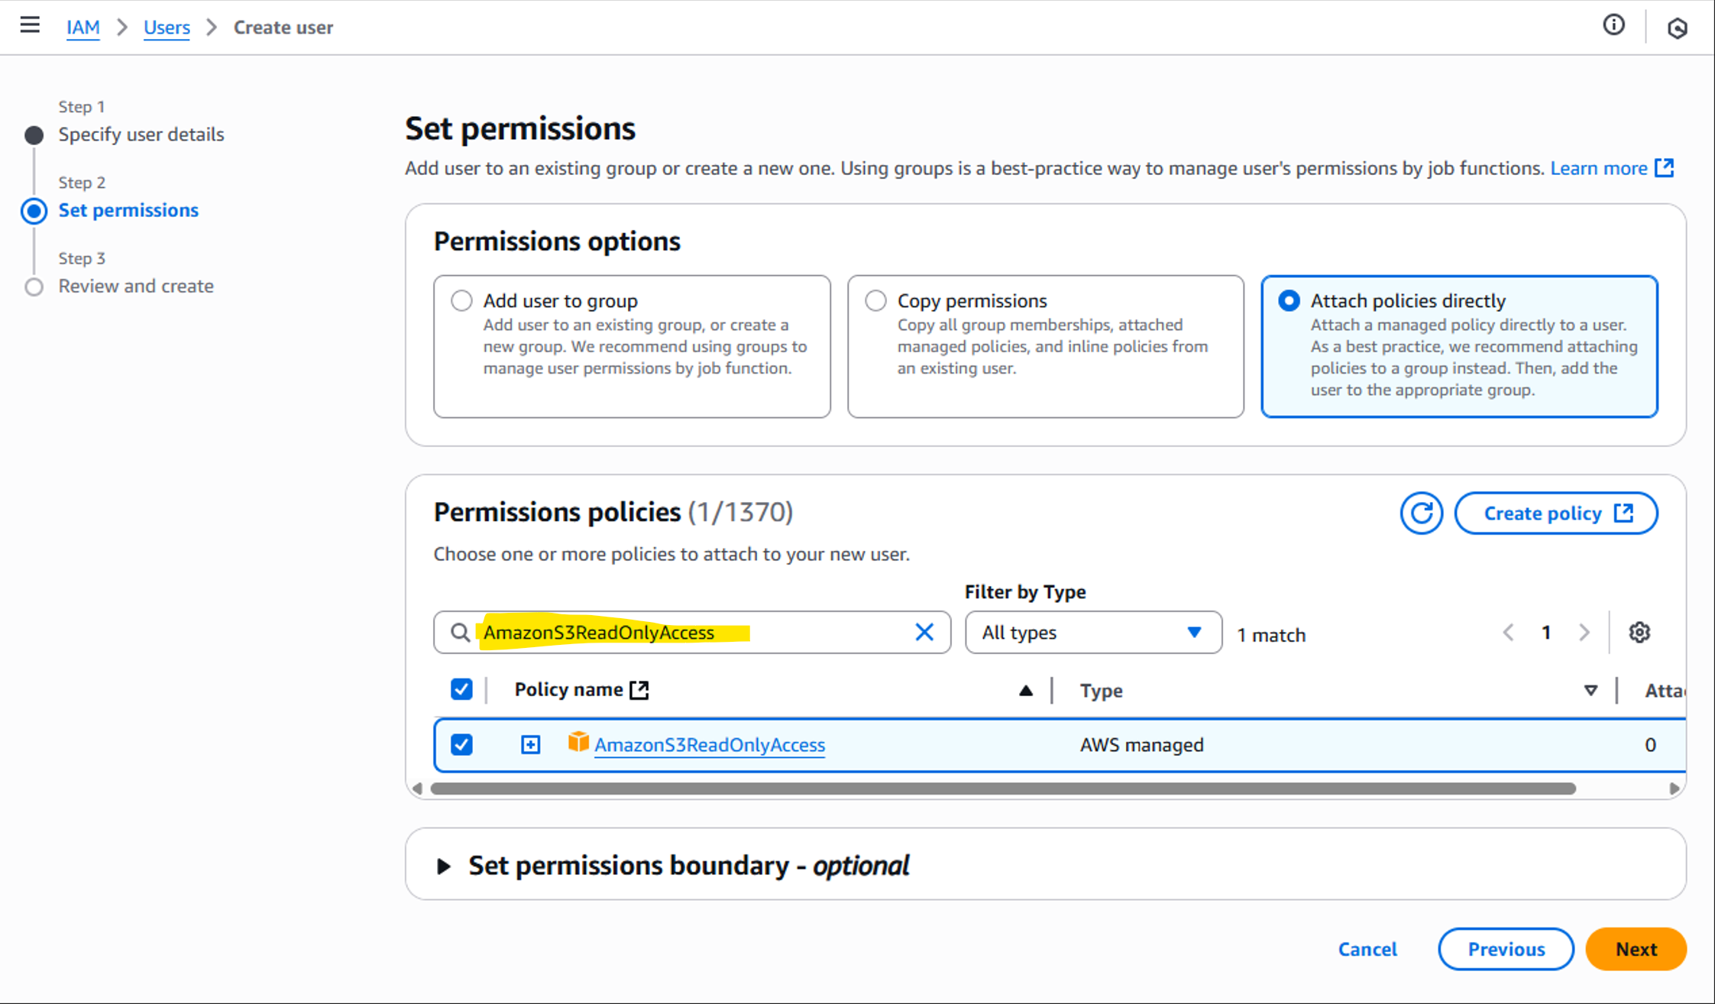The height and width of the screenshot is (1004, 1715).
Task: Go to next page of policies
Action: coord(1584,633)
